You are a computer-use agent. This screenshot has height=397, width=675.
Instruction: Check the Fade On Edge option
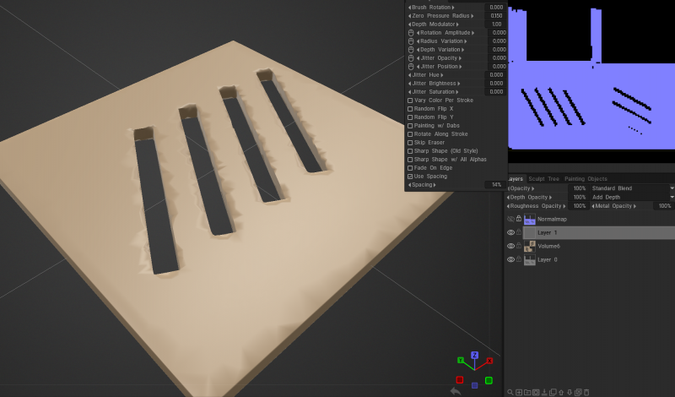click(x=410, y=168)
